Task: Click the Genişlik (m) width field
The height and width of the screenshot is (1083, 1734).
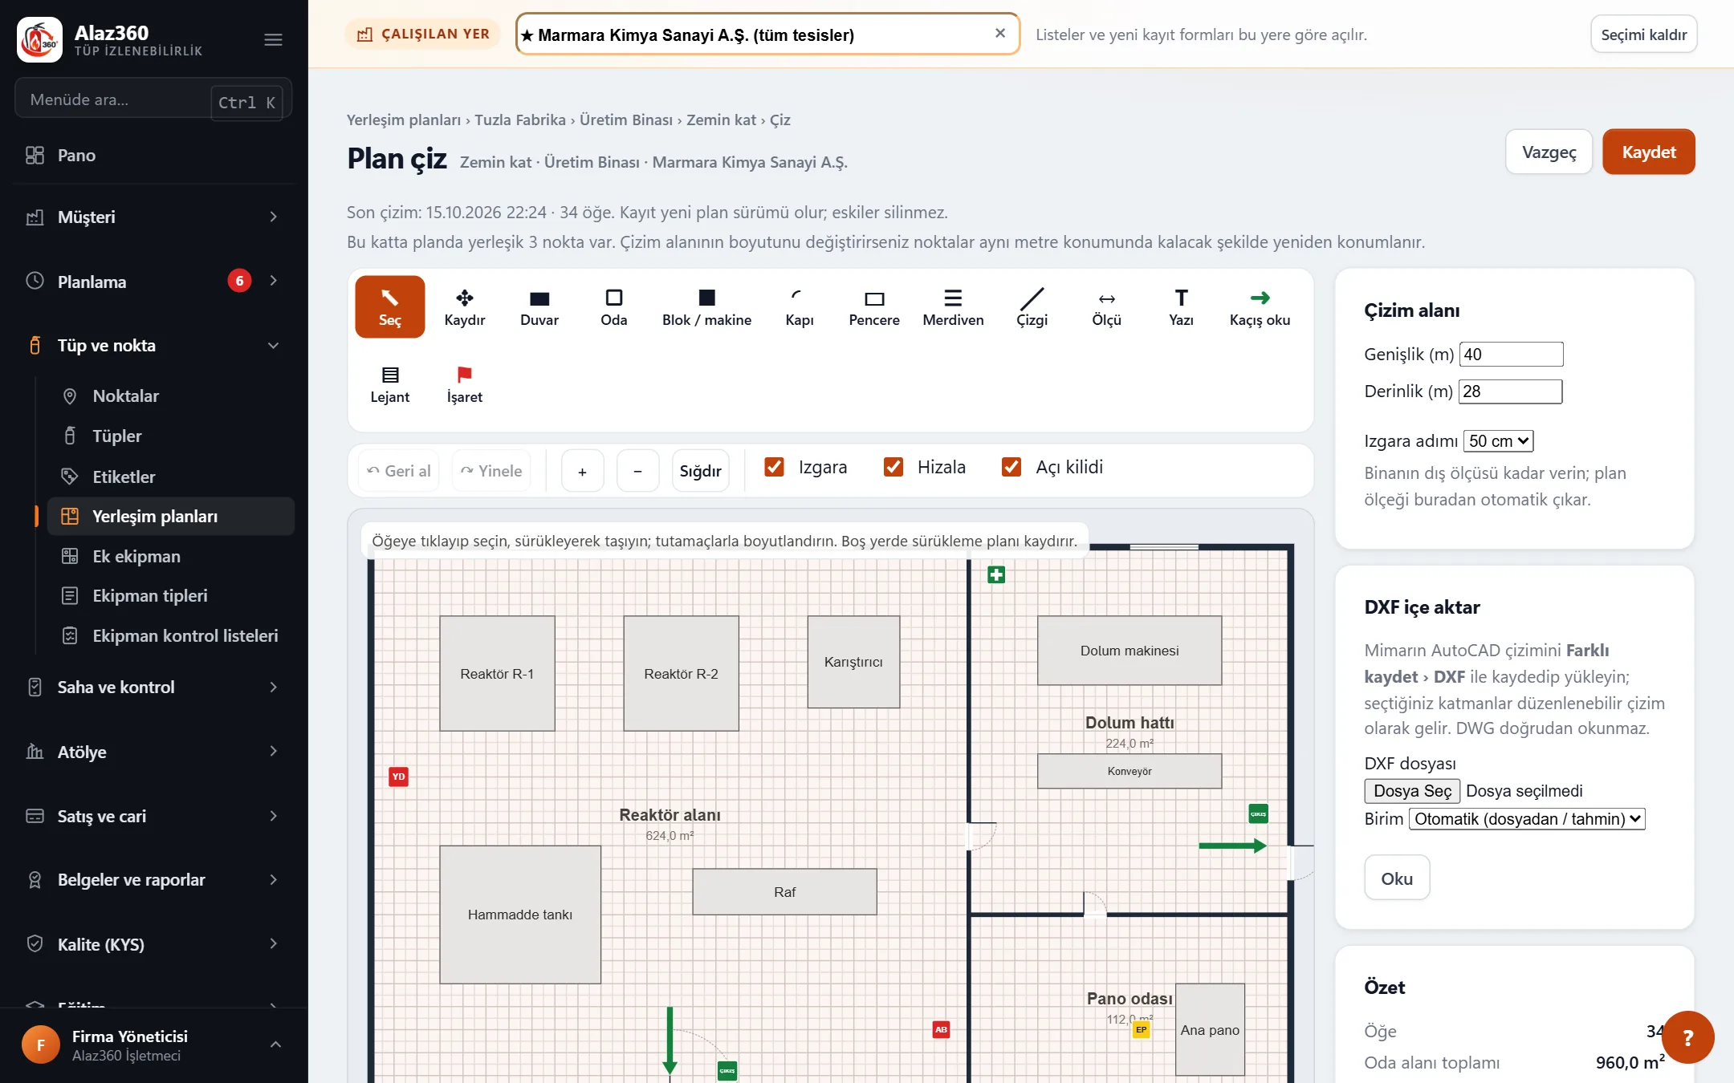Action: tap(1511, 354)
